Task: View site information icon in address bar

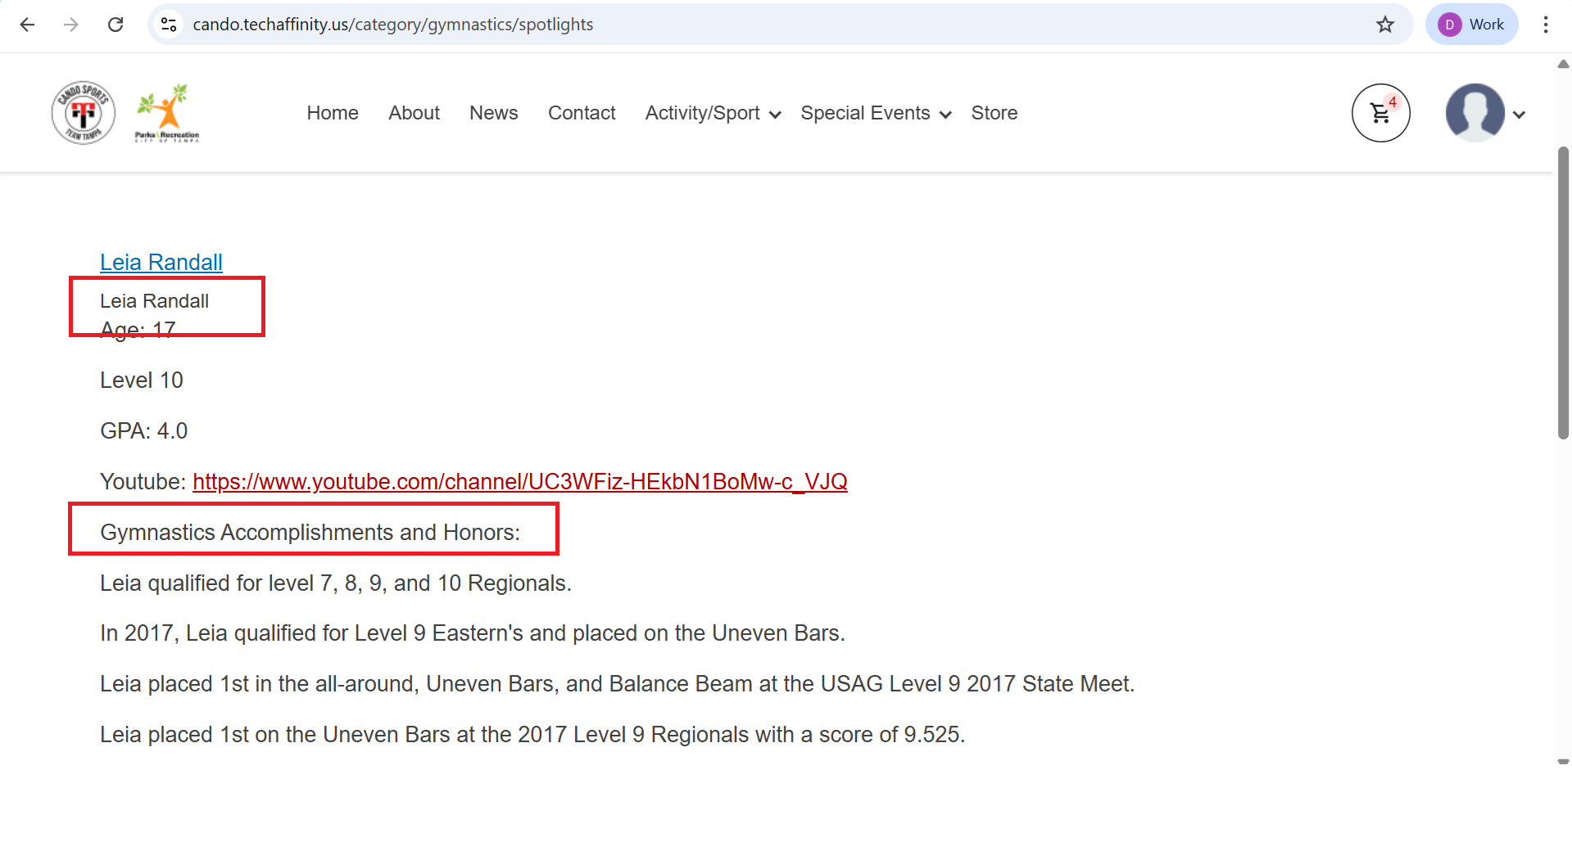Action: 169,25
